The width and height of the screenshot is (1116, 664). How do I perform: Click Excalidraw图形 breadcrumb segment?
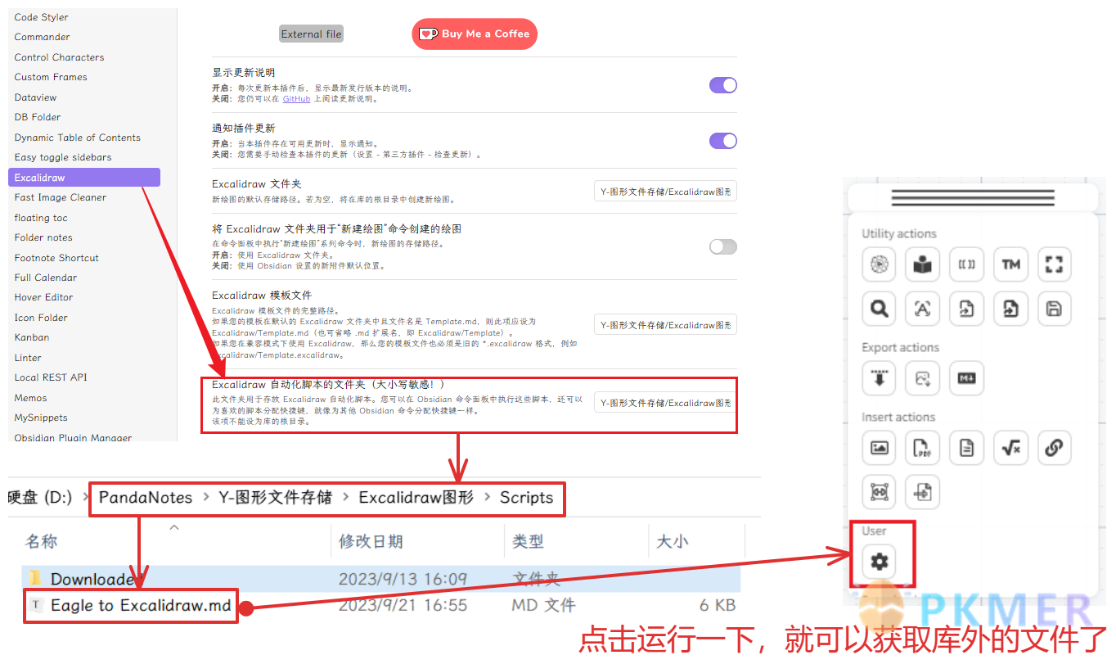[x=416, y=498]
